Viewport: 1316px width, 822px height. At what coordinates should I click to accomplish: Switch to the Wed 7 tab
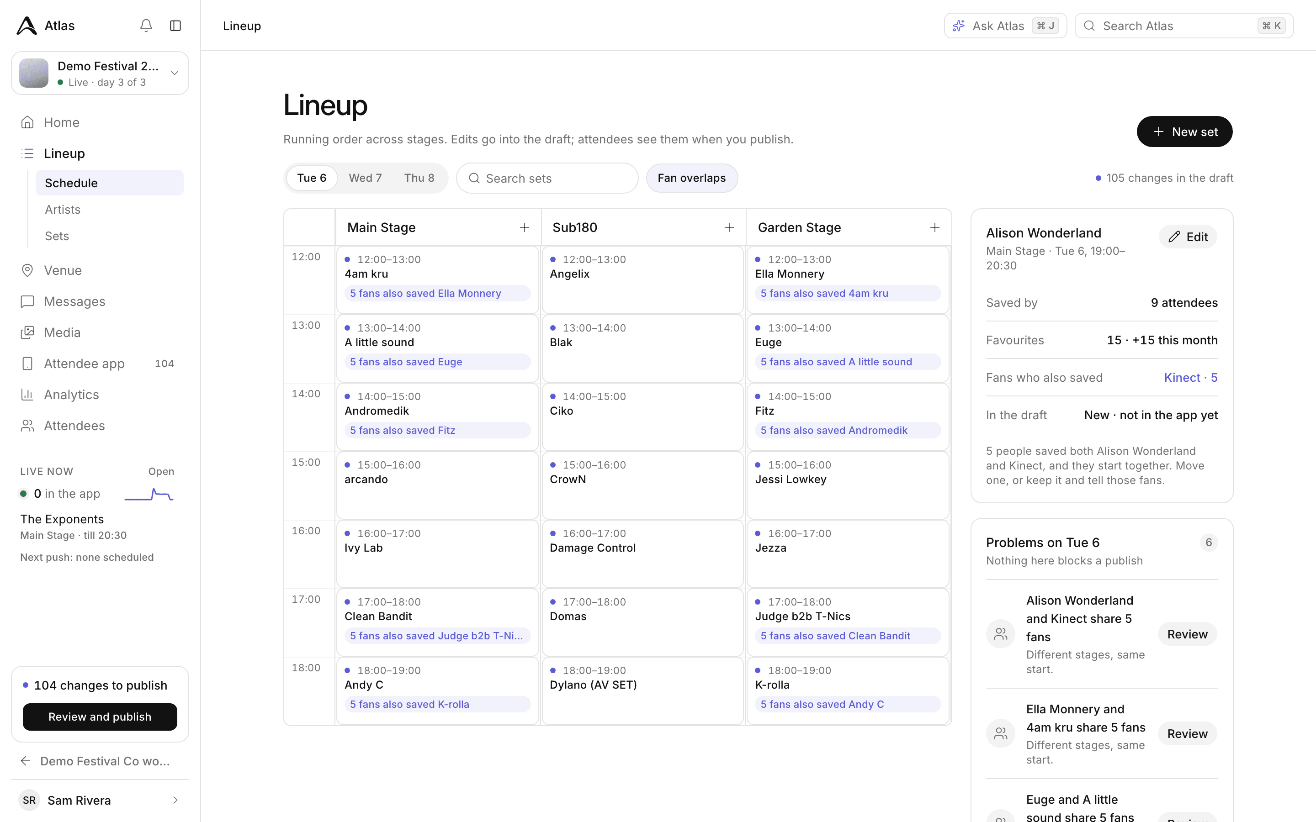[365, 178]
